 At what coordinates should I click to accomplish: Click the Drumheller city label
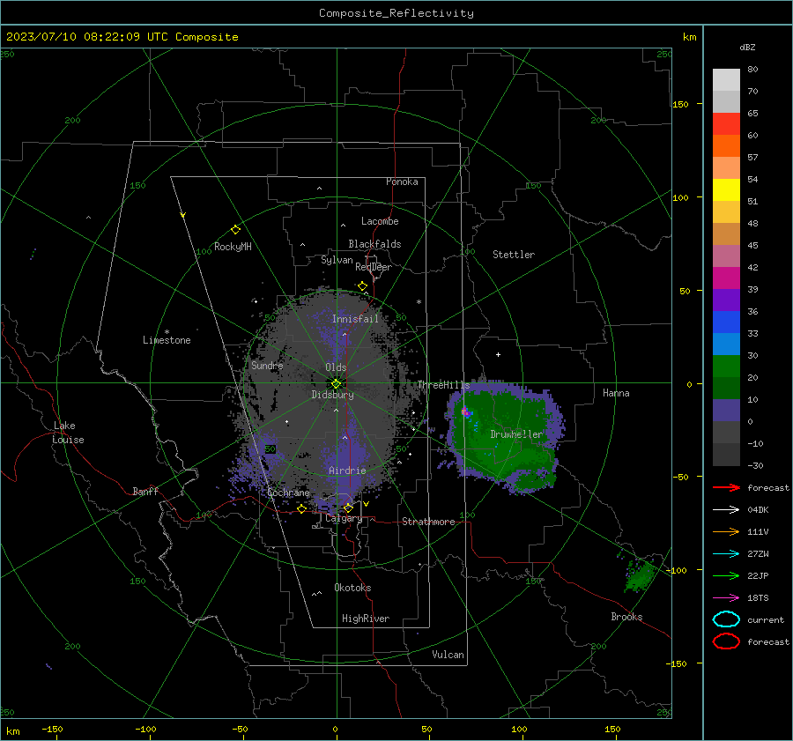[x=516, y=434]
